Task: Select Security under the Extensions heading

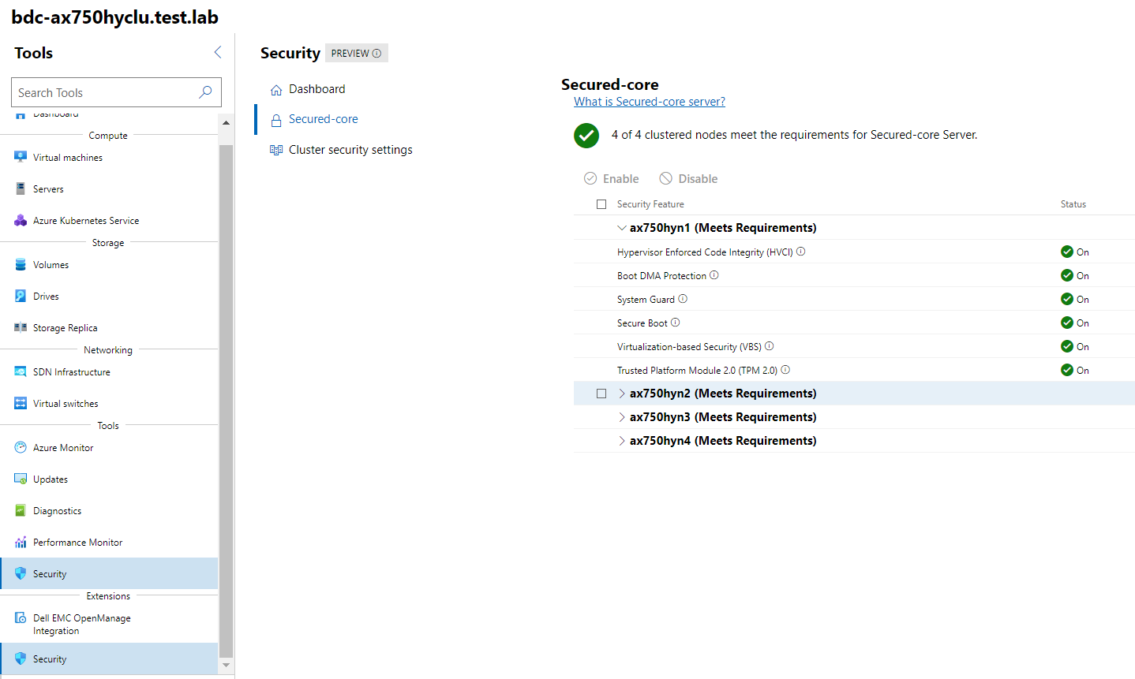Action: pyautogui.click(x=109, y=659)
